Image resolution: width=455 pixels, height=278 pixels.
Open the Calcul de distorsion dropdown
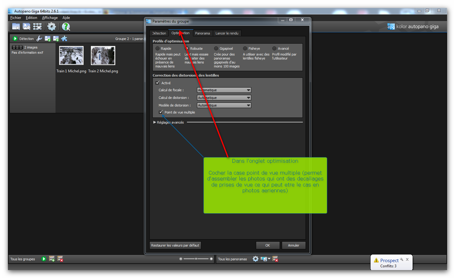[224, 98]
